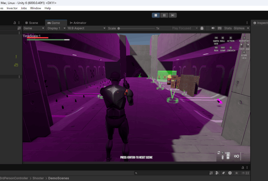This screenshot has width=268, height=181.
Task: Pause the running game
Action: click(x=164, y=15)
